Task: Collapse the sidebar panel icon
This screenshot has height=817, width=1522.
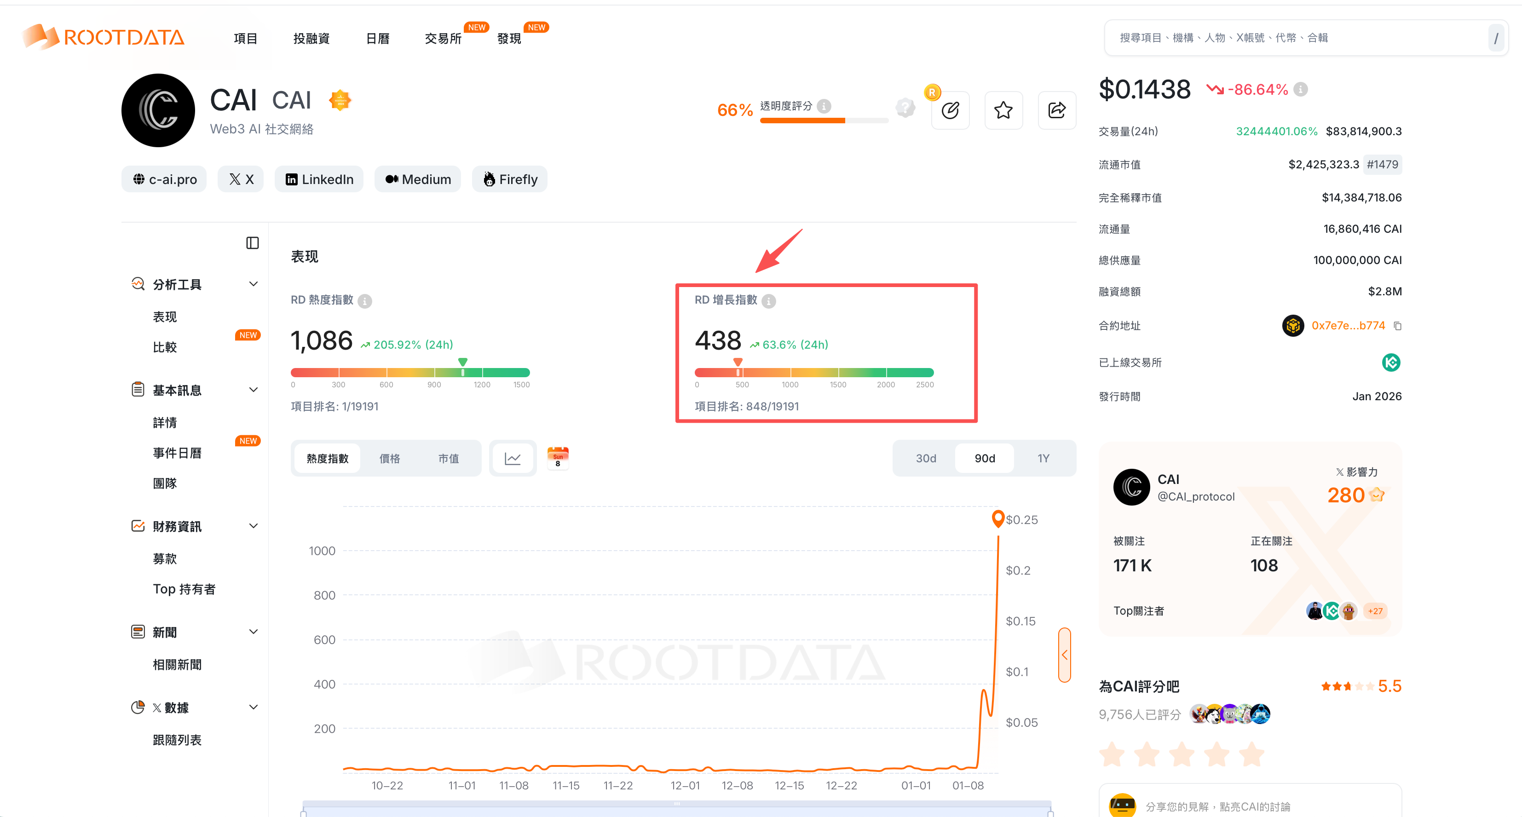Action: pos(252,243)
